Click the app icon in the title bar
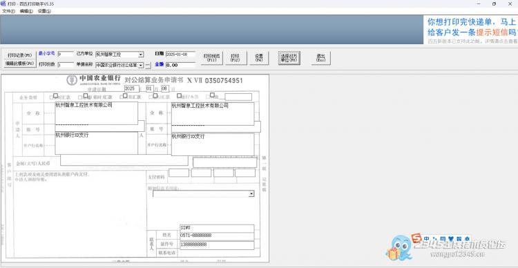 coord(3,3)
